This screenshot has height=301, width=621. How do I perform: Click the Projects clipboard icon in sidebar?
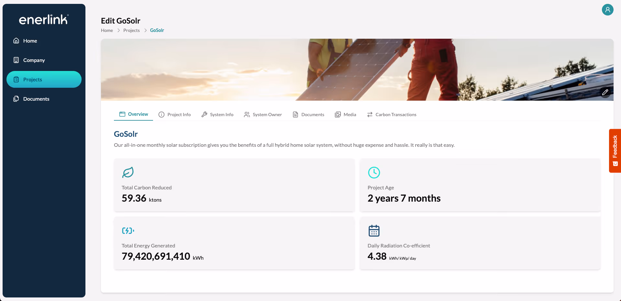point(16,79)
